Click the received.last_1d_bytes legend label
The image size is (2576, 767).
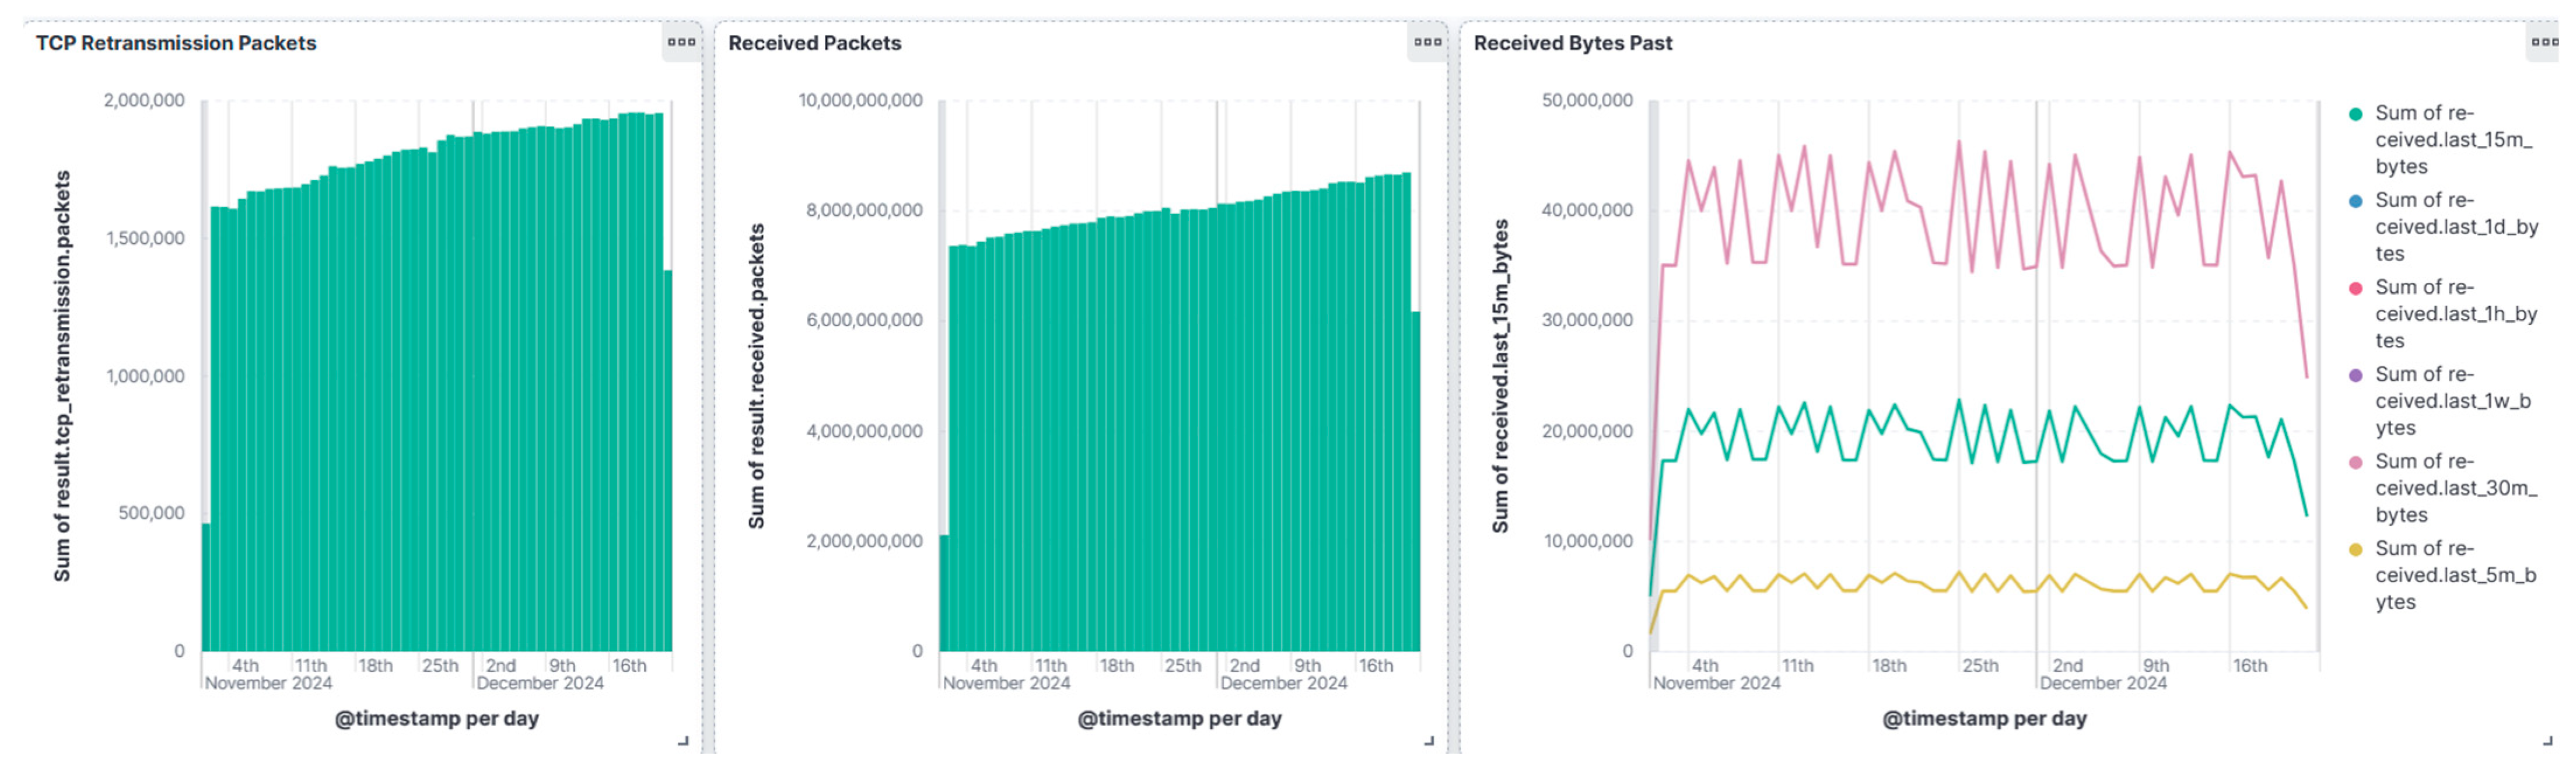(x=2455, y=227)
